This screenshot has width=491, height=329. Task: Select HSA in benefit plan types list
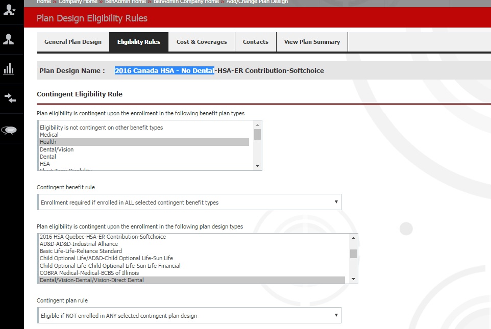point(144,164)
